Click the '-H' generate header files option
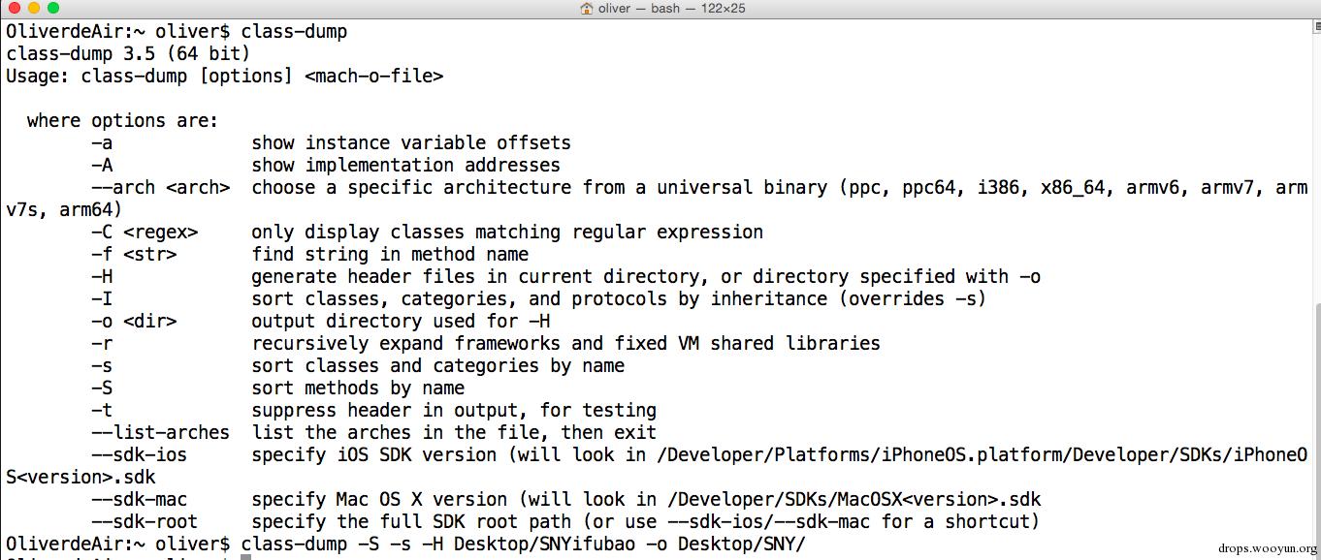The image size is (1321, 560). tap(102, 276)
